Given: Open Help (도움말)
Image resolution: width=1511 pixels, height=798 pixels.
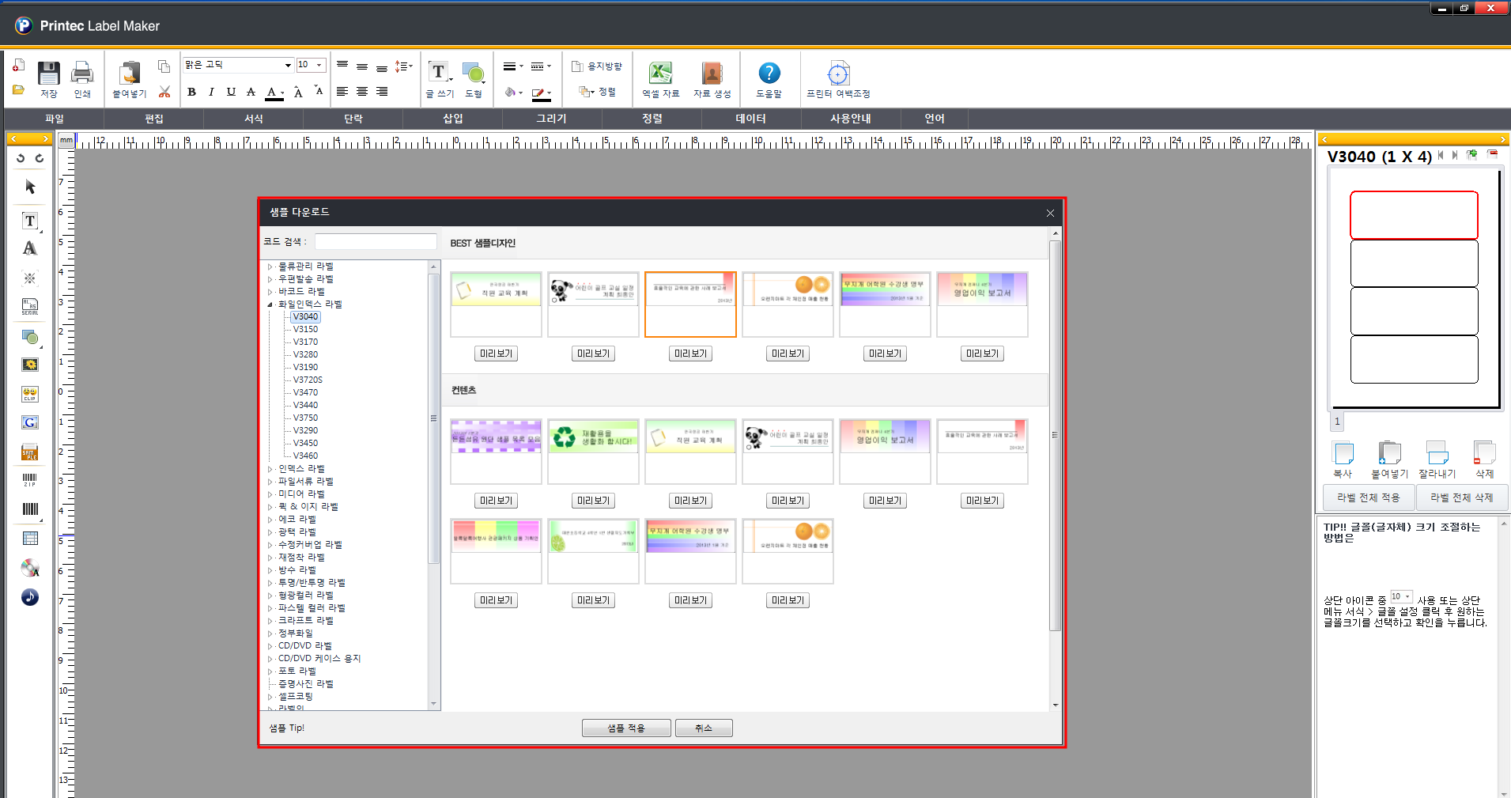Looking at the screenshot, I should (x=769, y=74).
